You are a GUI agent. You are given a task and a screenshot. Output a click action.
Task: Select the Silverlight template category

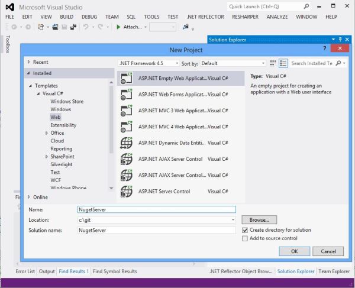(62, 164)
